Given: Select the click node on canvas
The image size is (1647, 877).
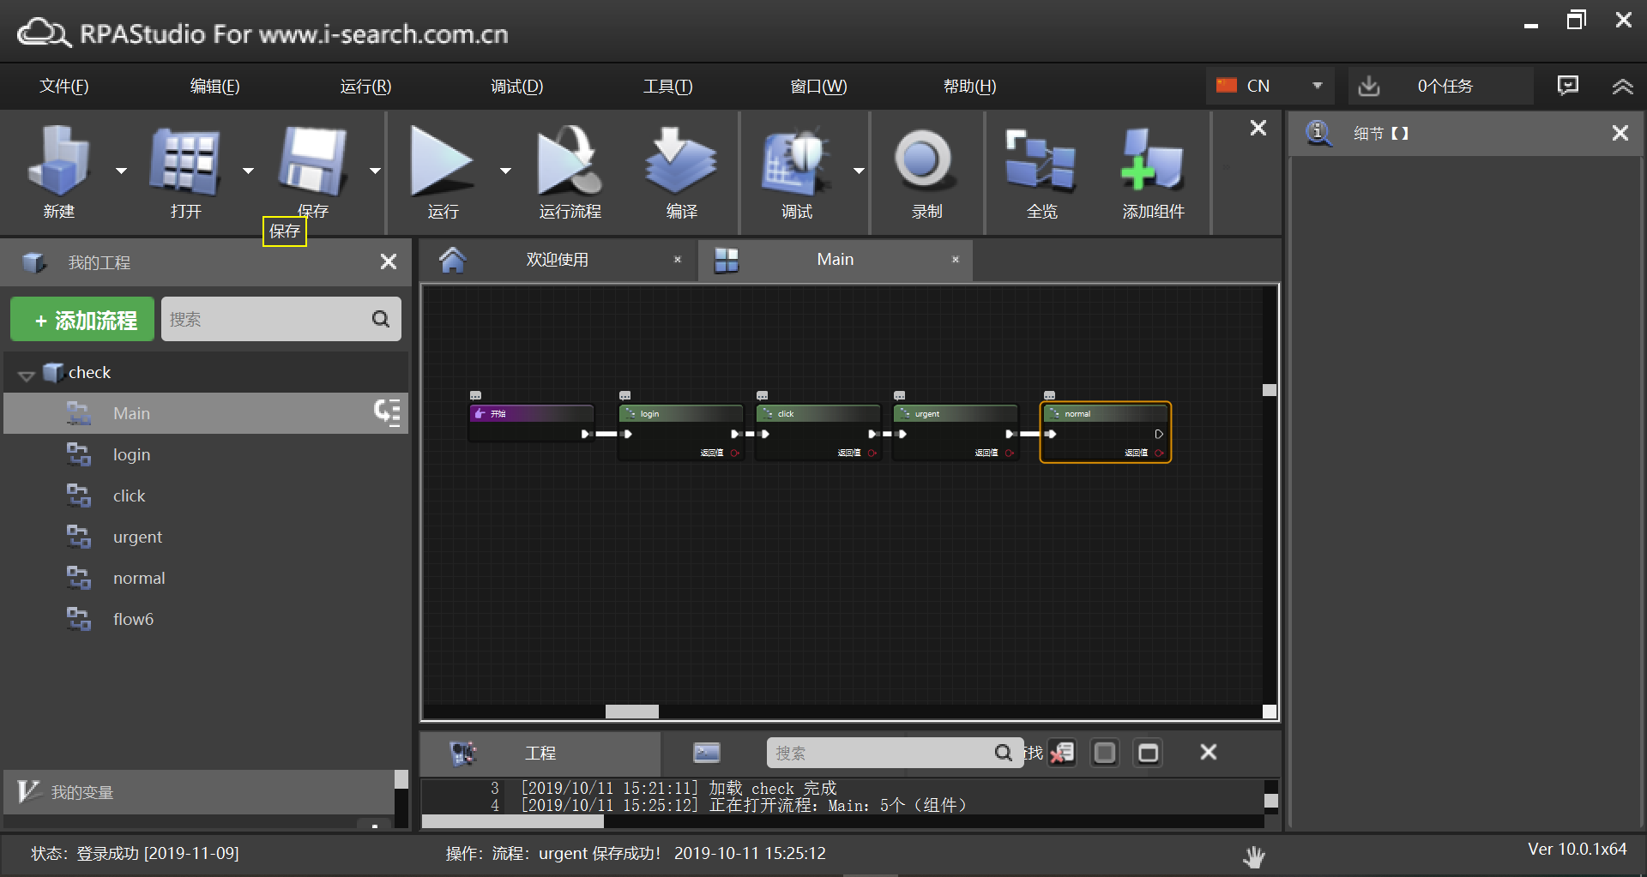Looking at the screenshot, I should tap(817, 432).
